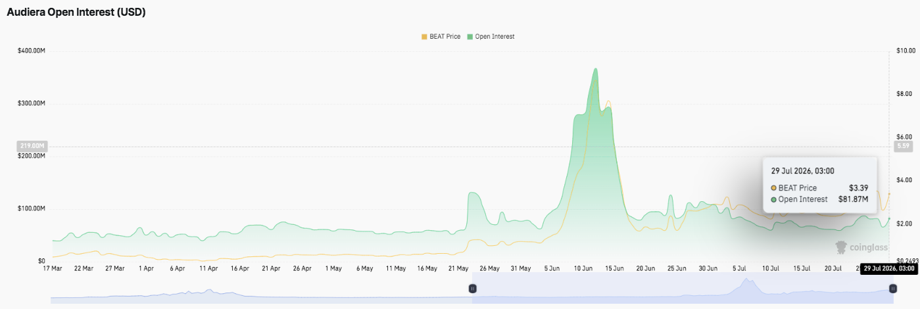
Task: Click the $8.00 right axis label
Action: pyautogui.click(x=903, y=93)
